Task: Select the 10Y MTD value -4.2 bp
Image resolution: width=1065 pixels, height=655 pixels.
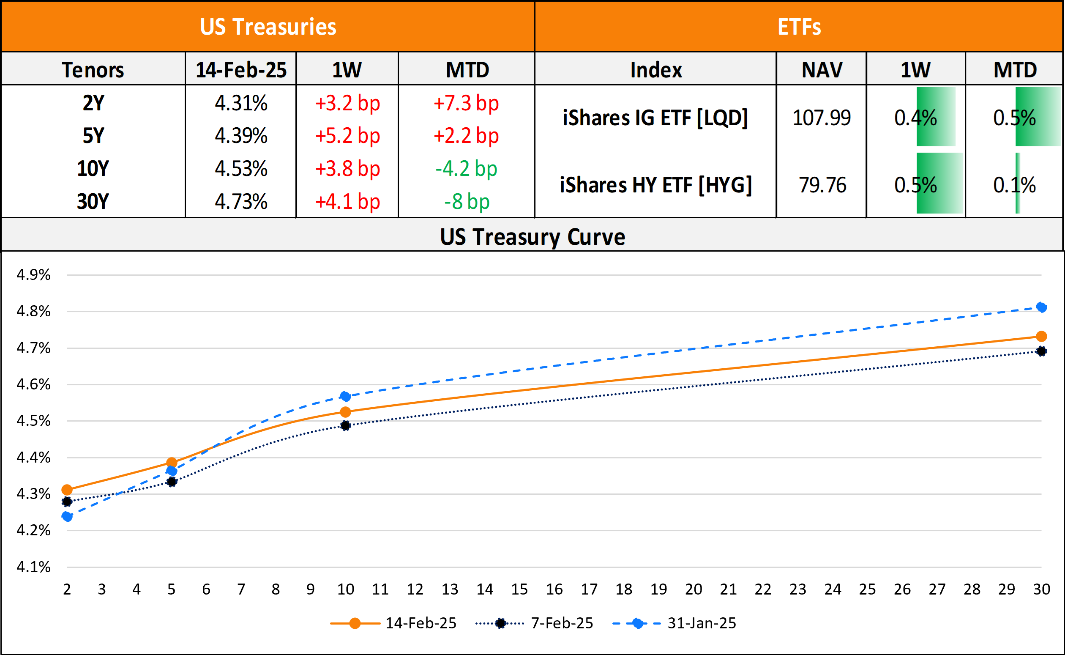Action: point(466,169)
